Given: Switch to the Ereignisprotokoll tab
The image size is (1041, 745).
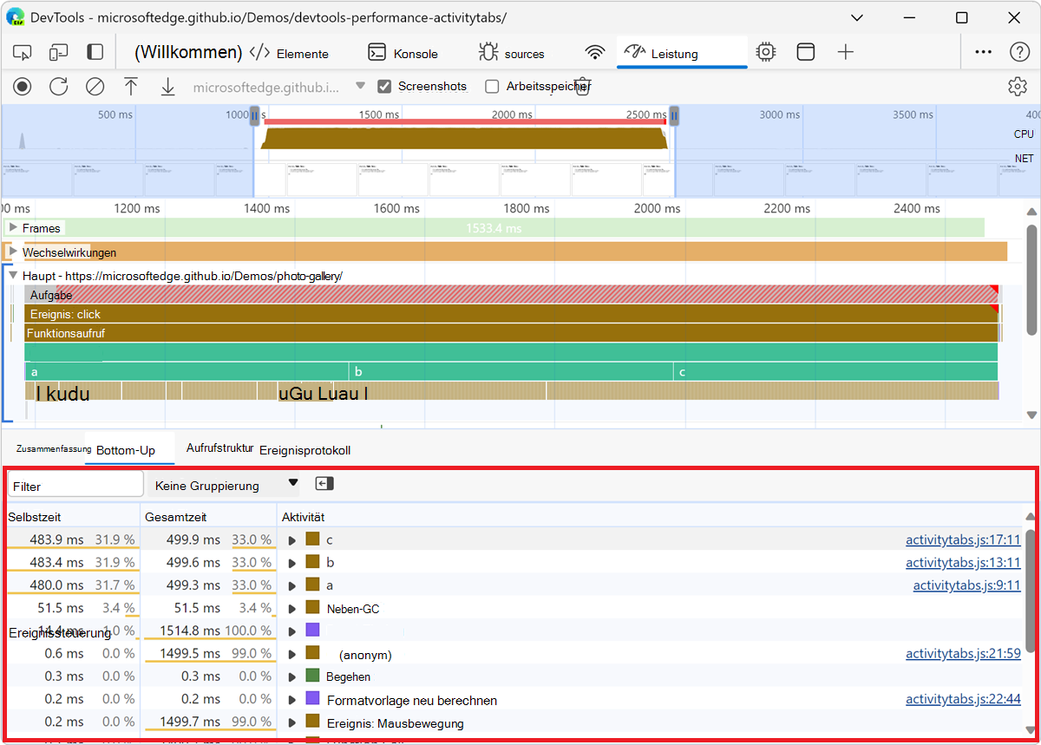Looking at the screenshot, I should pos(304,450).
